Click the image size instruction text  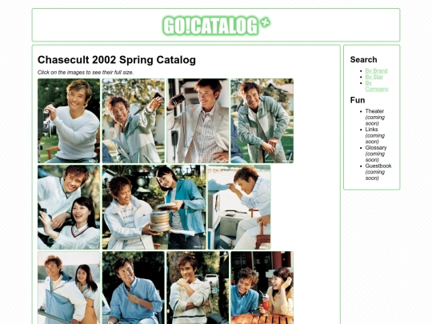tap(86, 73)
